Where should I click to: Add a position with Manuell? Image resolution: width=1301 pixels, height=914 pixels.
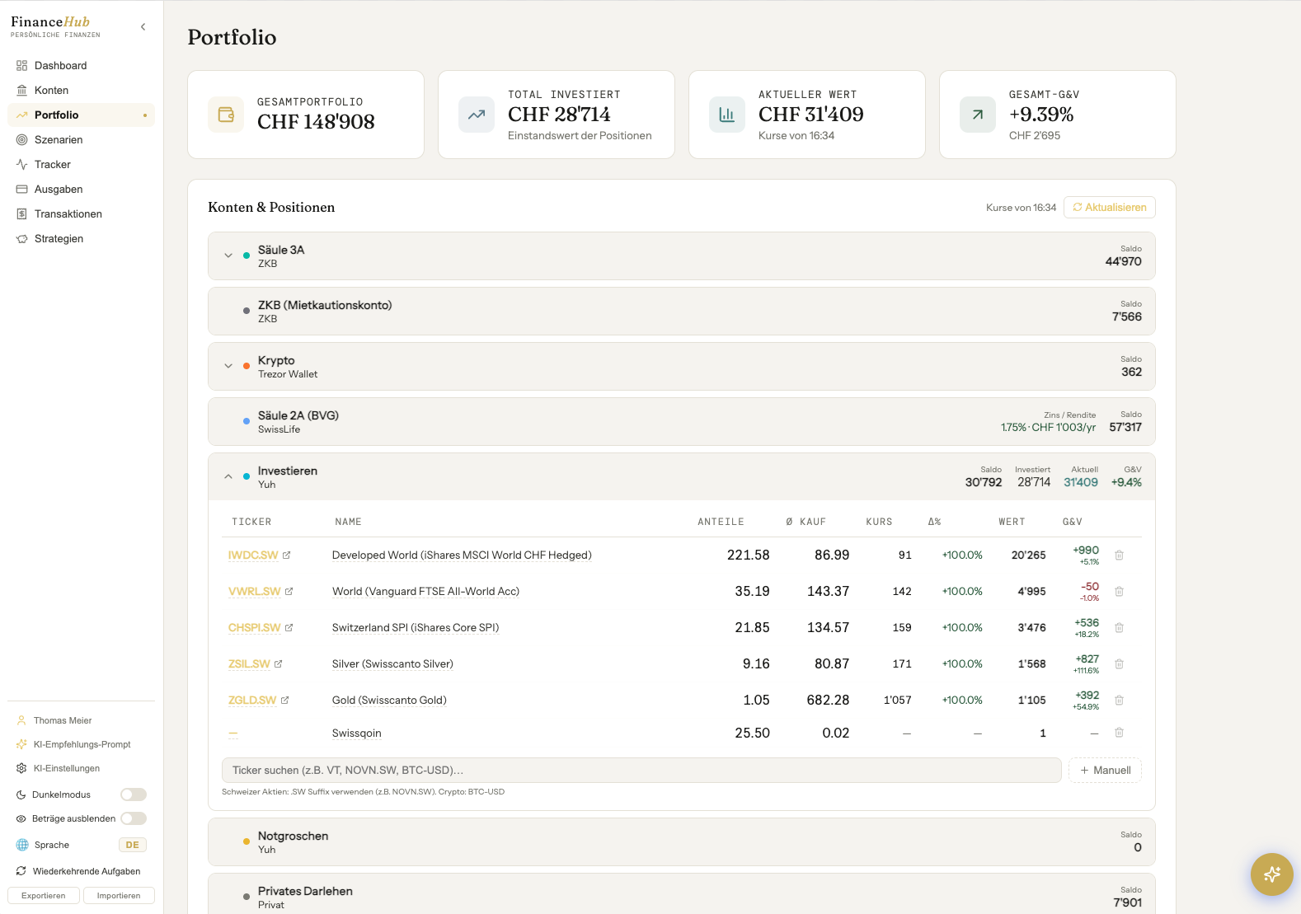click(x=1105, y=770)
